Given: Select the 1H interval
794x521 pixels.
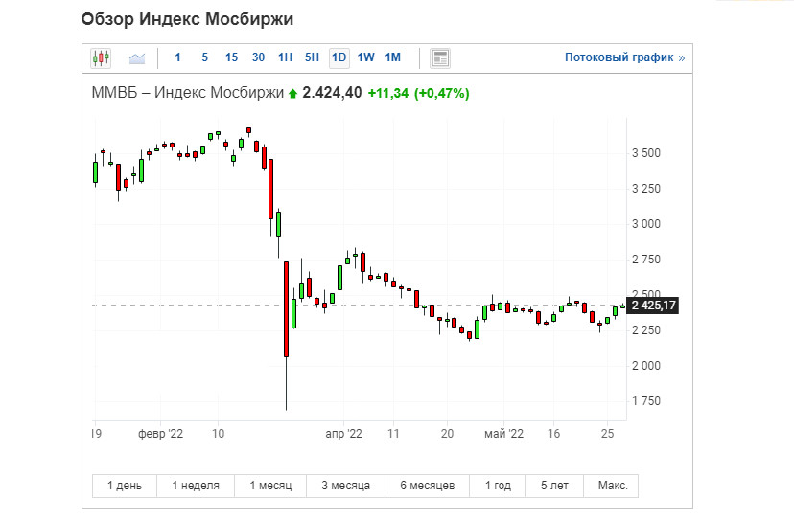Looking at the screenshot, I should point(285,57).
